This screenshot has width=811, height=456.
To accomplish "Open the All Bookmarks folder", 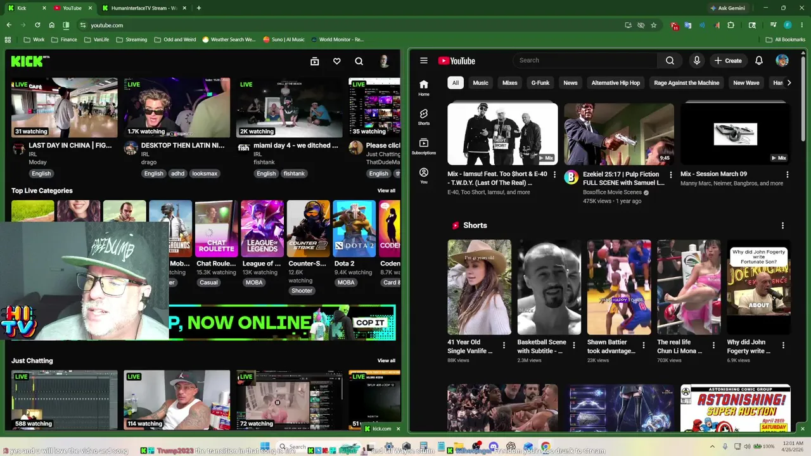I will (786, 39).
